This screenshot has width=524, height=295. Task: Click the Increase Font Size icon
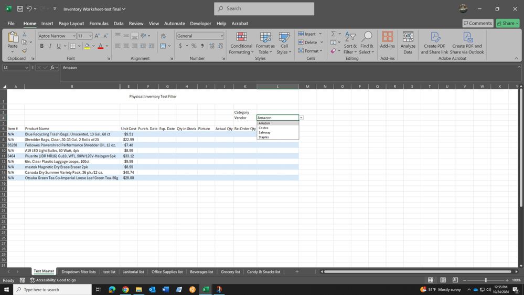[97, 36]
